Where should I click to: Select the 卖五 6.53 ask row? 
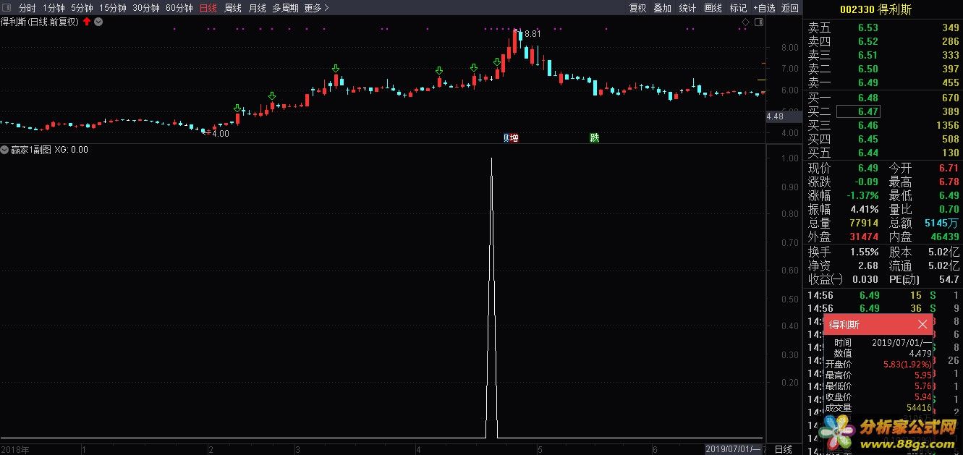[x=883, y=27]
